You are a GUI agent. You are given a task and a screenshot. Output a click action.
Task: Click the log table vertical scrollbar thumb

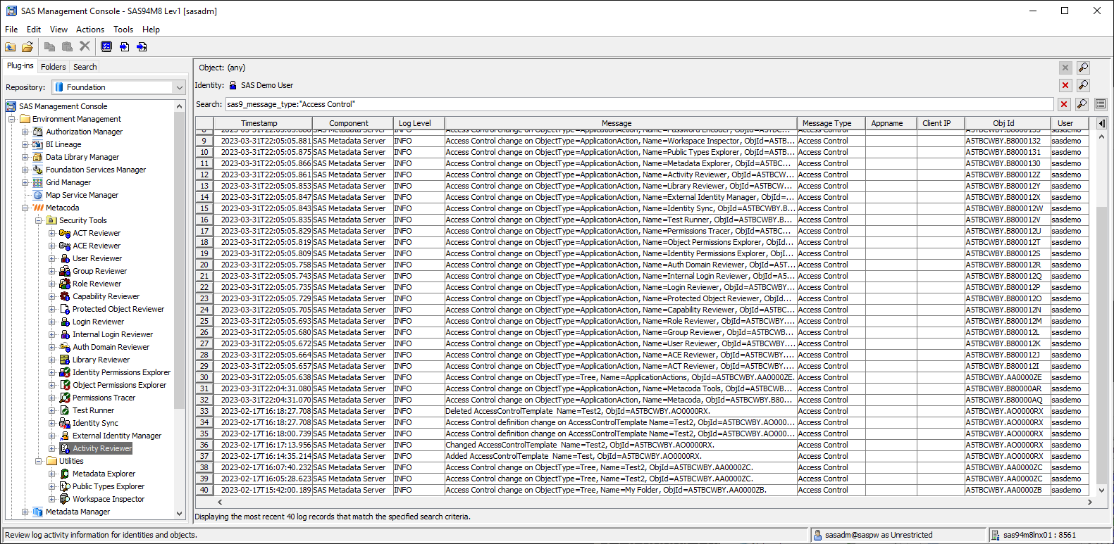pos(1101,343)
